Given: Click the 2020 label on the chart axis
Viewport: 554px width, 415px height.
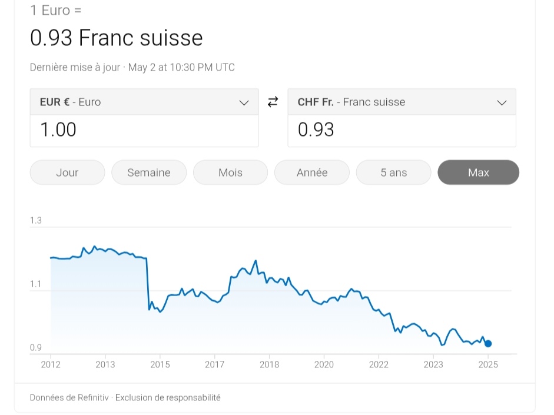Looking at the screenshot, I should click(x=324, y=364).
